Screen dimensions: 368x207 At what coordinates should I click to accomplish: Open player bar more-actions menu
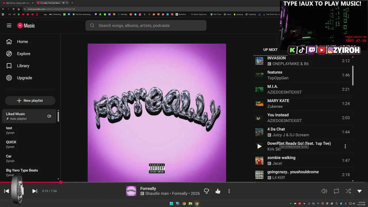pyautogui.click(x=229, y=191)
